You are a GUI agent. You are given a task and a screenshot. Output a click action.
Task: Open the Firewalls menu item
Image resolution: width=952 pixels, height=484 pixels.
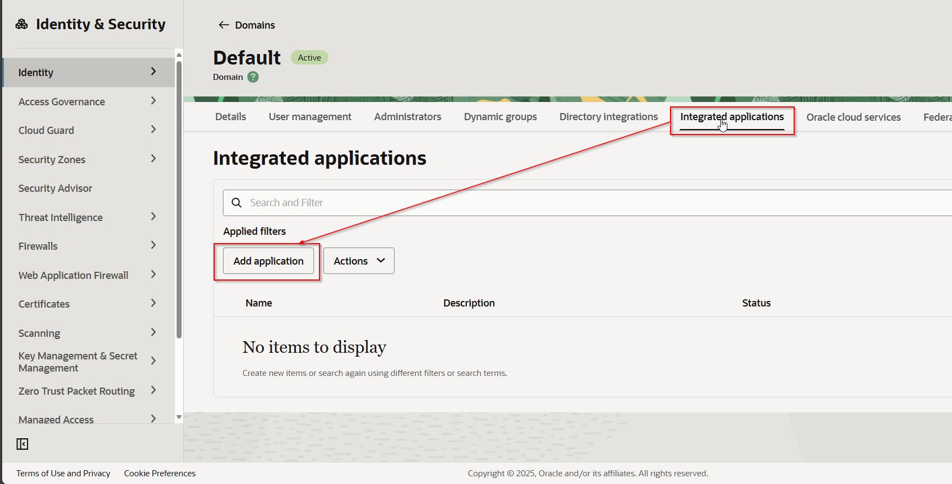(x=38, y=246)
